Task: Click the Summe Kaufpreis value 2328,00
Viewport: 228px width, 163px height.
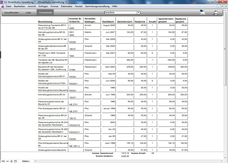Action: tap(125, 156)
